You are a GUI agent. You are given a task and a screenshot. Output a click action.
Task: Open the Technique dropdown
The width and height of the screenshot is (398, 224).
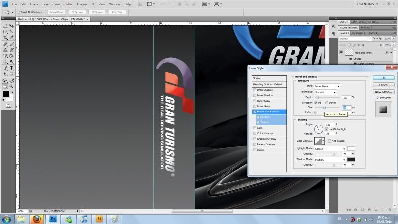(x=325, y=92)
